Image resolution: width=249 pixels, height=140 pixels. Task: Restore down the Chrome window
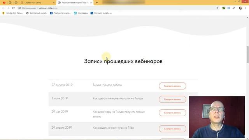(239, 2)
